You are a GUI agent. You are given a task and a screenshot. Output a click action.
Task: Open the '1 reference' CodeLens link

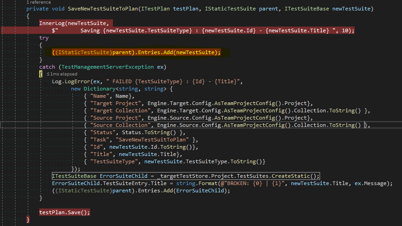pyautogui.click(x=39, y=2)
